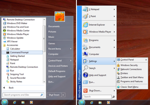Select Settings in classic menu

99,61
